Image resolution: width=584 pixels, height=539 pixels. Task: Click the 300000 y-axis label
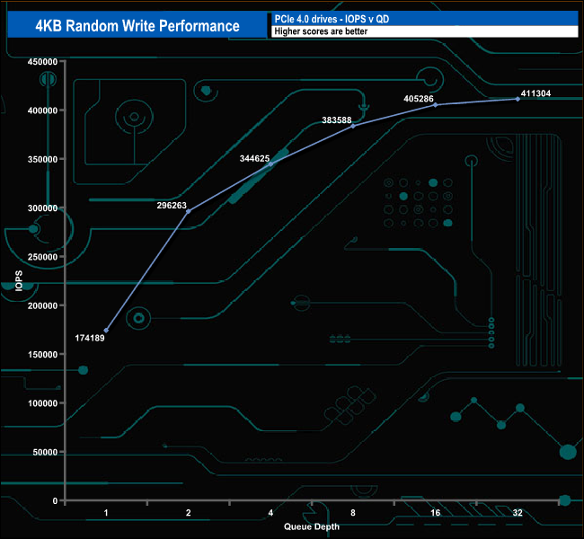point(42,208)
